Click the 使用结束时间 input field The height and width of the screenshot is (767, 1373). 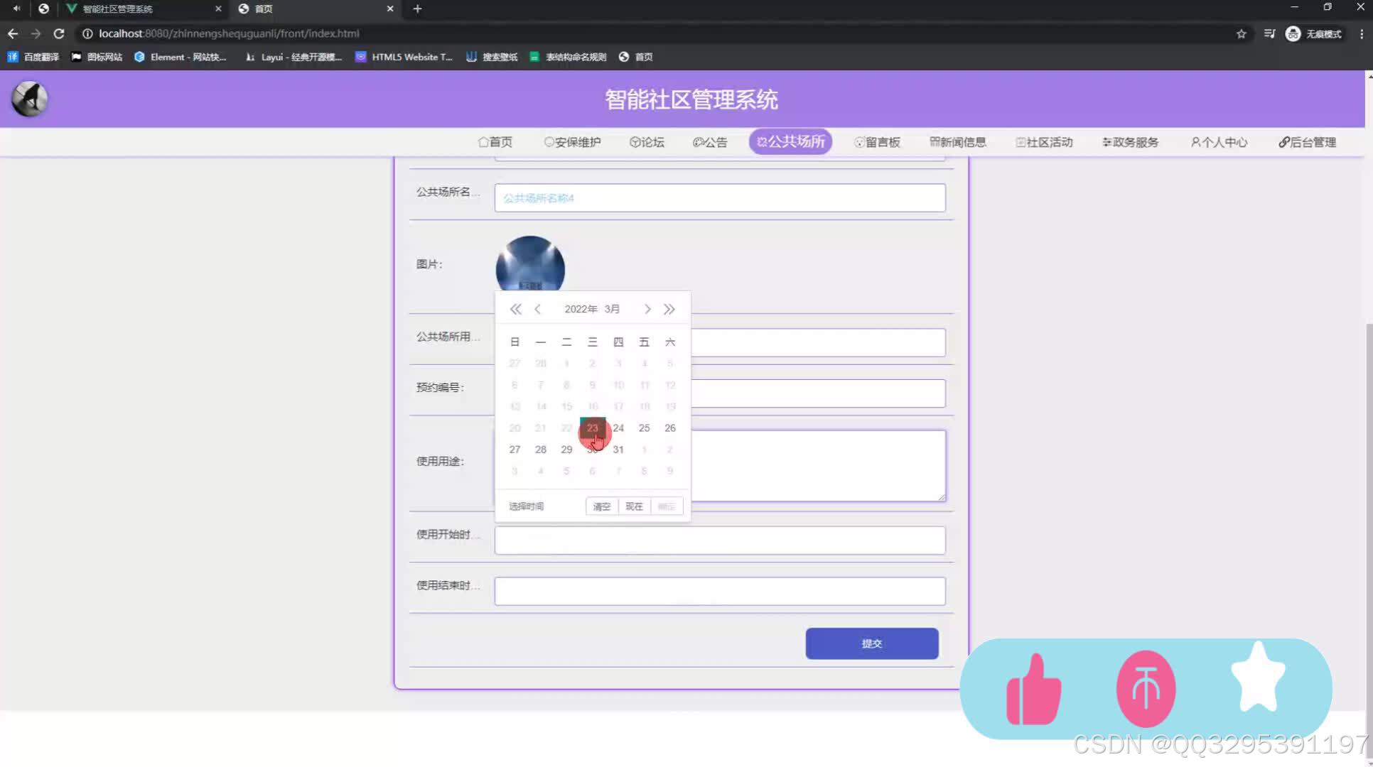(x=720, y=591)
